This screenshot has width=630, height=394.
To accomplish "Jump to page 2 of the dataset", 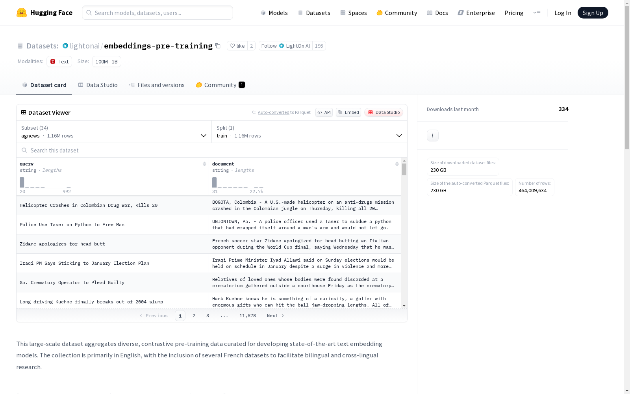I will (x=194, y=316).
